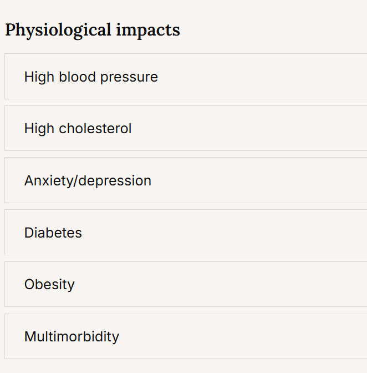
Task: Open the Multimorbidity accordion section
Action: tap(186, 336)
